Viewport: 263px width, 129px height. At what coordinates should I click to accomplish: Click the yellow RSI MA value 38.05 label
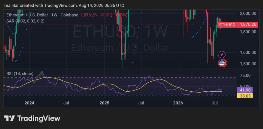point(245,95)
